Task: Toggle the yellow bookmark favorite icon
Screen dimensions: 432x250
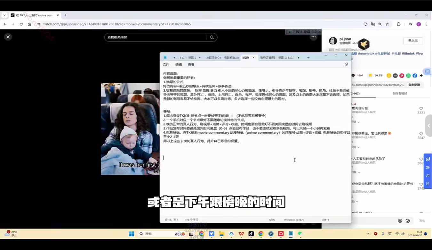Action: (371, 76)
